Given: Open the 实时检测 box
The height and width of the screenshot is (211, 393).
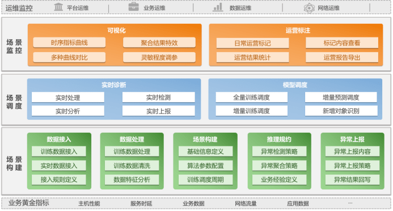Looking at the screenshot, I should click(x=158, y=97).
